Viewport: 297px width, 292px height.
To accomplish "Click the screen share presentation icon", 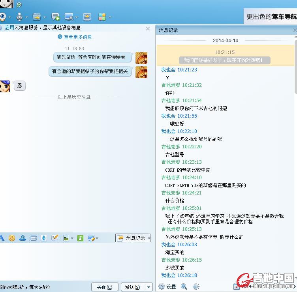I will coord(87,17).
